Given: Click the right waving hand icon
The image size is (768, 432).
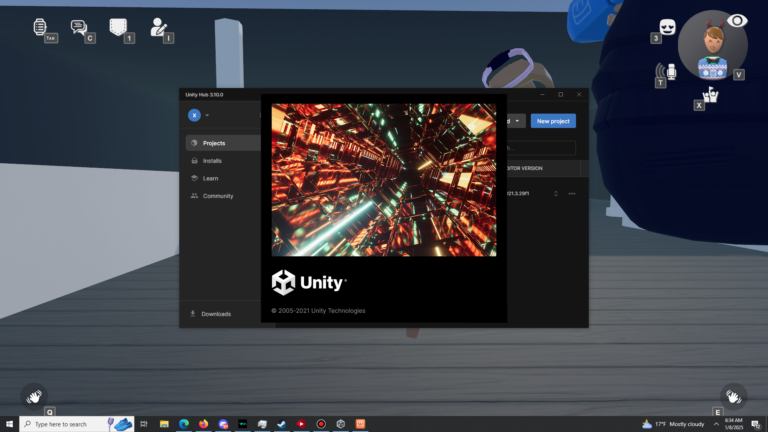Looking at the screenshot, I should (x=734, y=397).
